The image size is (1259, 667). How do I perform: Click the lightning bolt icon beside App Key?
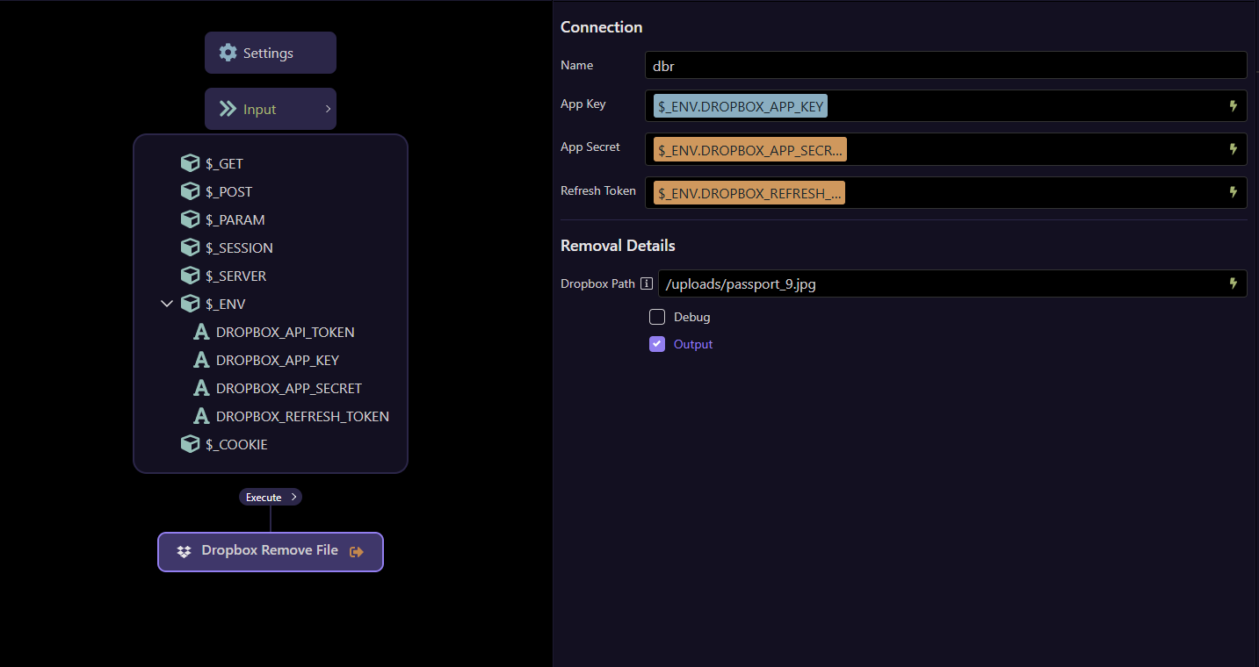(1233, 106)
